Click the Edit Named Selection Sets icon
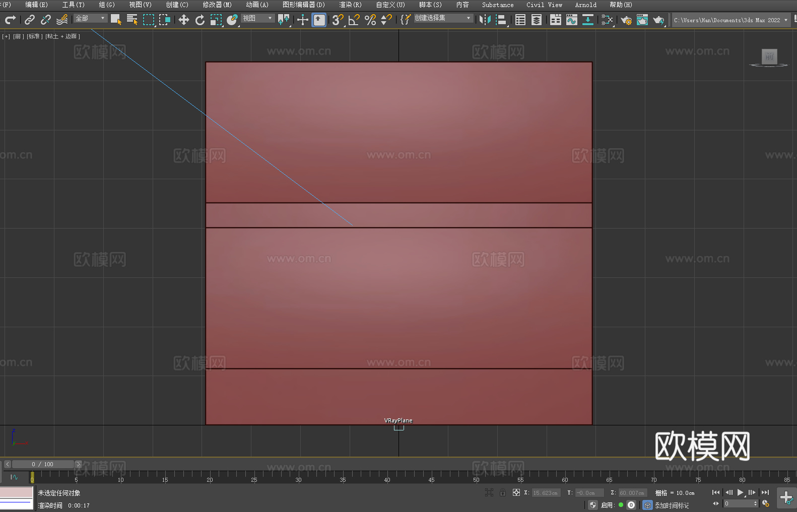797x512 pixels. point(405,20)
